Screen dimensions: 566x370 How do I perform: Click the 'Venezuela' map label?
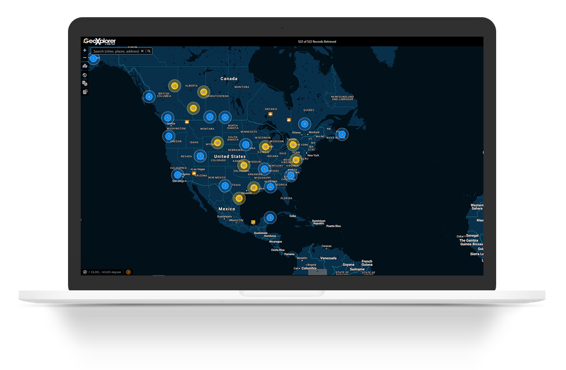click(x=328, y=258)
